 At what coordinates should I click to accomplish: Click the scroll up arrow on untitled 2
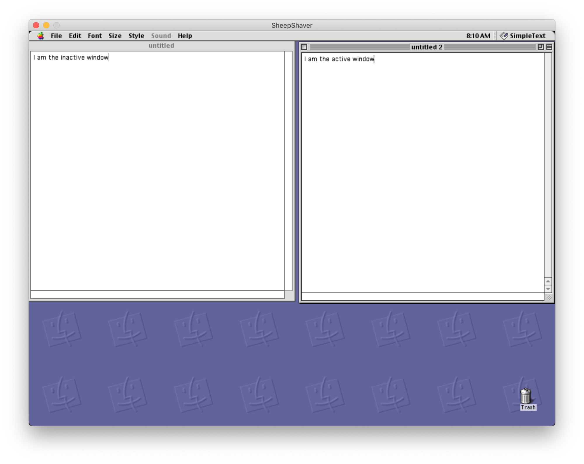click(547, 281)
